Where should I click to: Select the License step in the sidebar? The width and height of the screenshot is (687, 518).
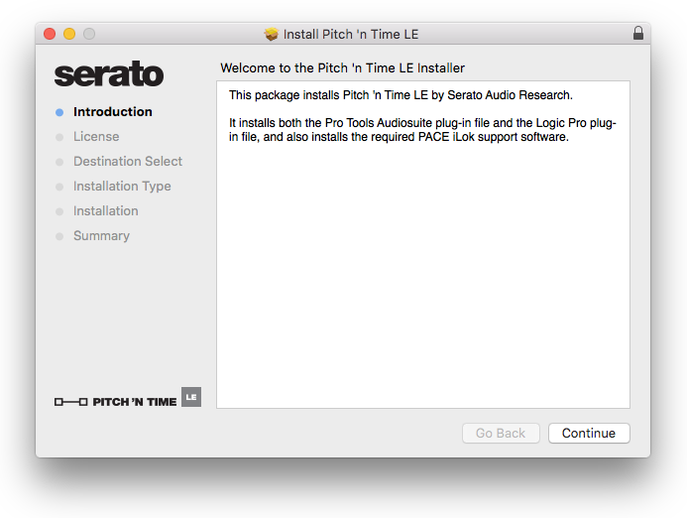click(96, 137)
